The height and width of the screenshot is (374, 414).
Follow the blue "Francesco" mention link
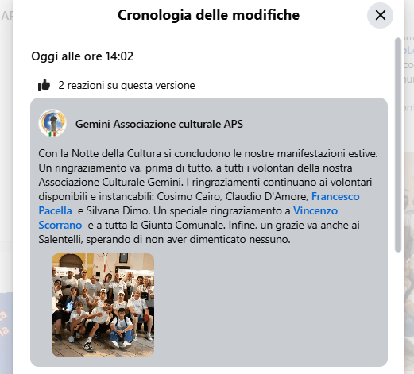335,196
